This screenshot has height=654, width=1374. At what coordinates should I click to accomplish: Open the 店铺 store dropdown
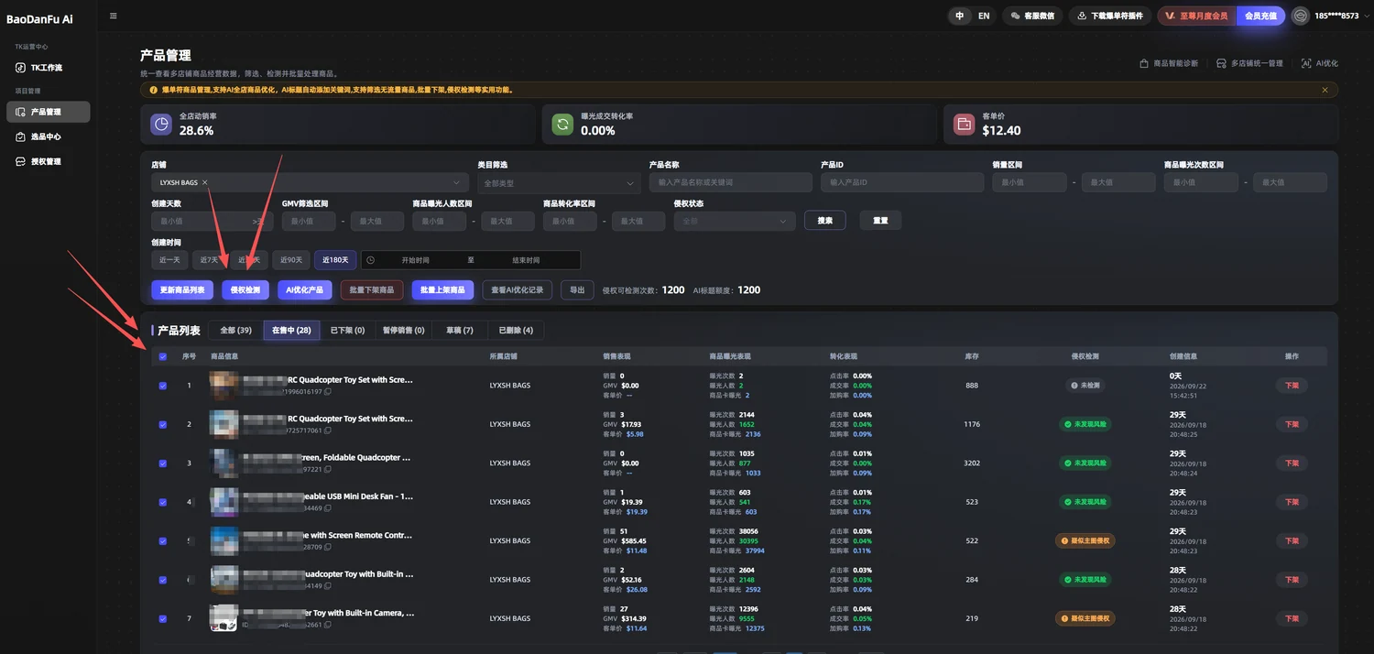(x=309, y=182)
